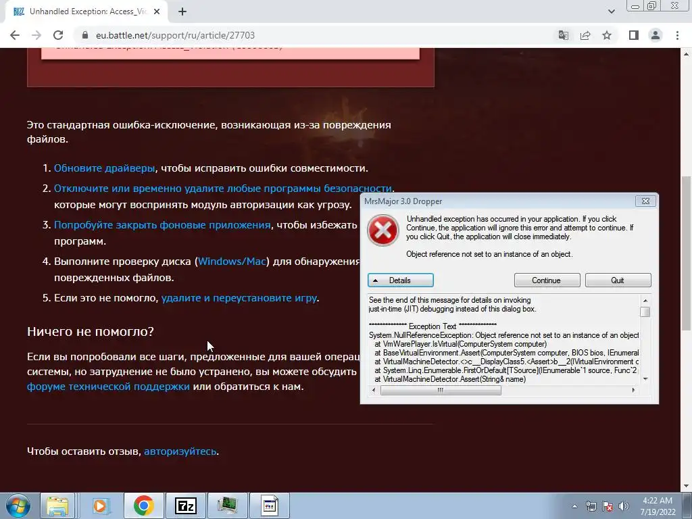Screen dimensions: 692x519
Task: Click the авторизуйтесь link
Action: (180, 451)
